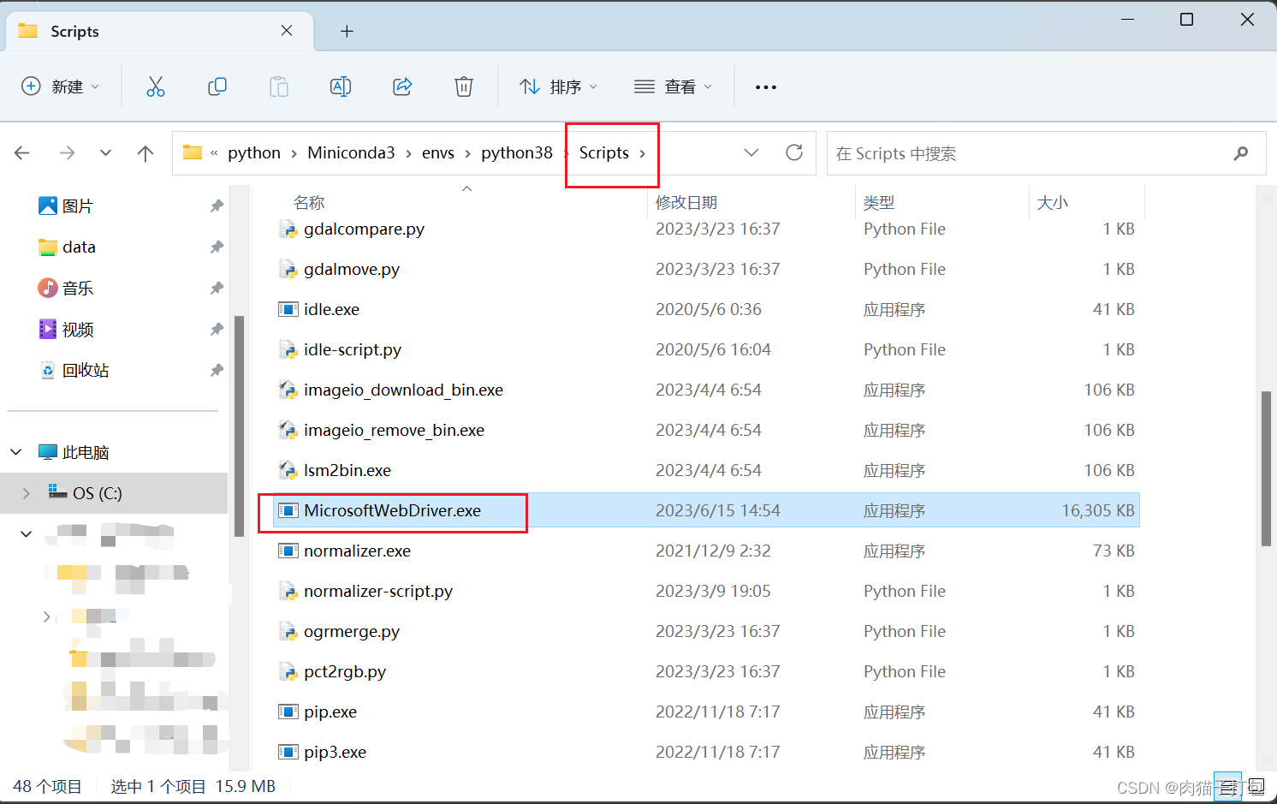Image resolution: width=1277 pixels, height=804 pixels.
Task: Click the Paste clipboard icon
Action: click(x=279, y=86)
